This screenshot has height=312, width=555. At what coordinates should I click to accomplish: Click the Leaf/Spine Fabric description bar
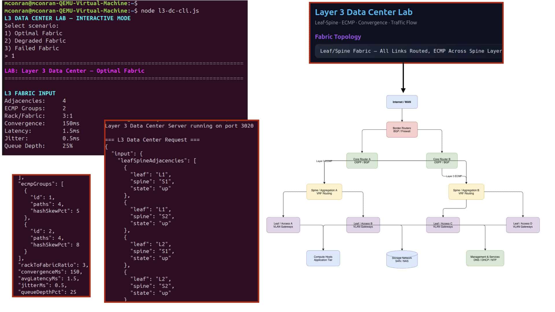(x=409, y=51)
